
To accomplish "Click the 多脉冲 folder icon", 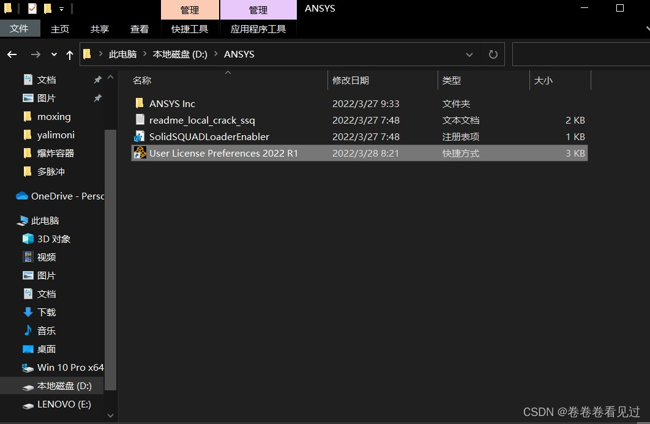I will click(x=28, y=171).
